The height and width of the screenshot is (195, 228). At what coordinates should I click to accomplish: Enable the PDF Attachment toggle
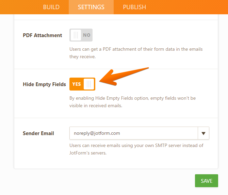(x=81, y=35)
